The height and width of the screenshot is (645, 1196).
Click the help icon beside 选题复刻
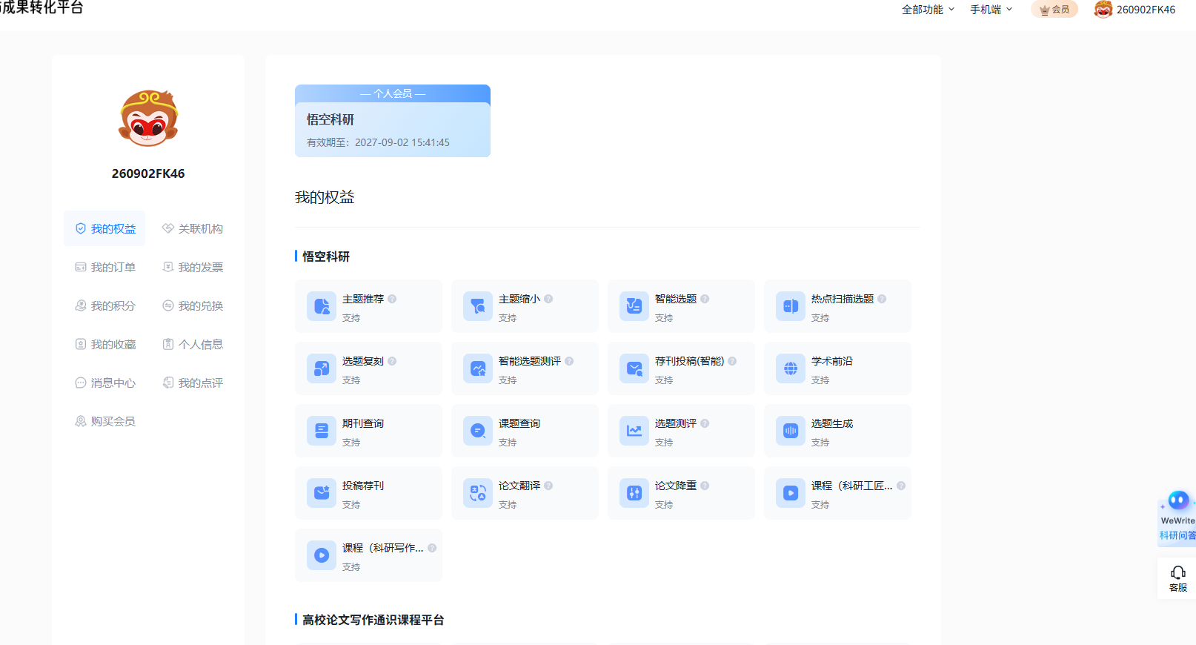point(392,361)
